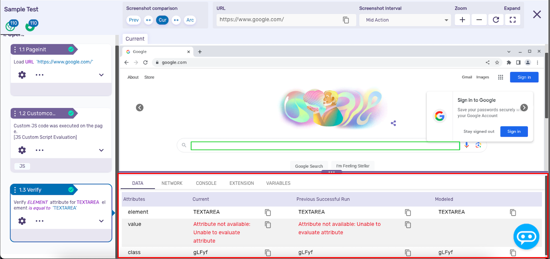Show the VARIABLES tab
This screenshot has height=259, width=550.
278,183
